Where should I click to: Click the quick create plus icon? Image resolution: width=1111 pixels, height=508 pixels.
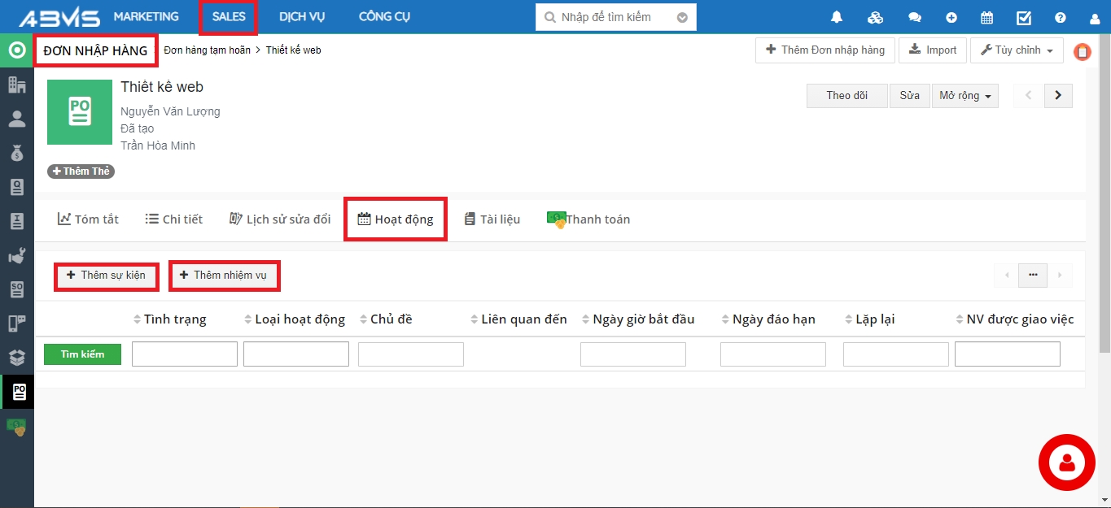(951, 17)
